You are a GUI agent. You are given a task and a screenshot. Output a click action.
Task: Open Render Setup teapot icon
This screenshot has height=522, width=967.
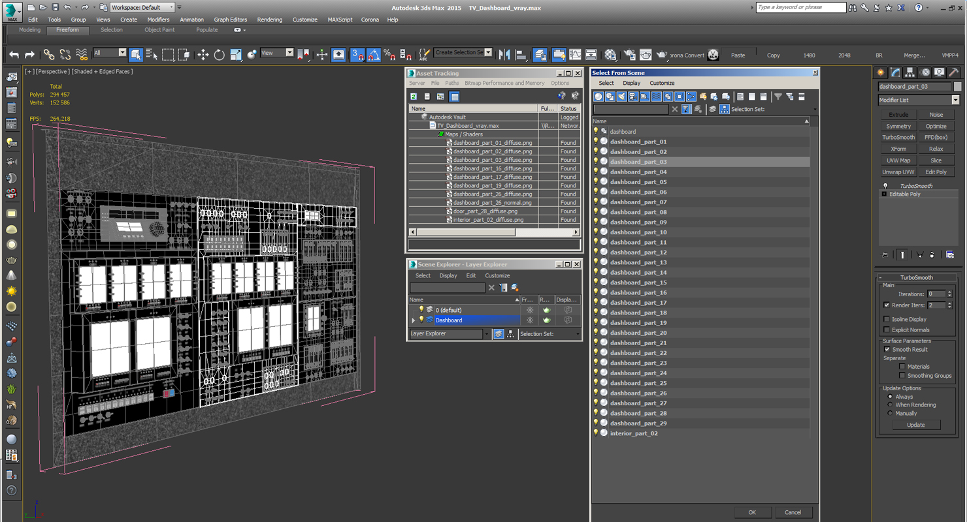click(x=629, y=55)
